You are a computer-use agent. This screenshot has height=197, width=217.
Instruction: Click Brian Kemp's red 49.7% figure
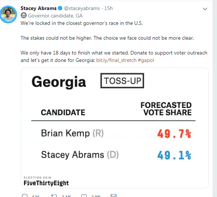[x=174, y=134]
